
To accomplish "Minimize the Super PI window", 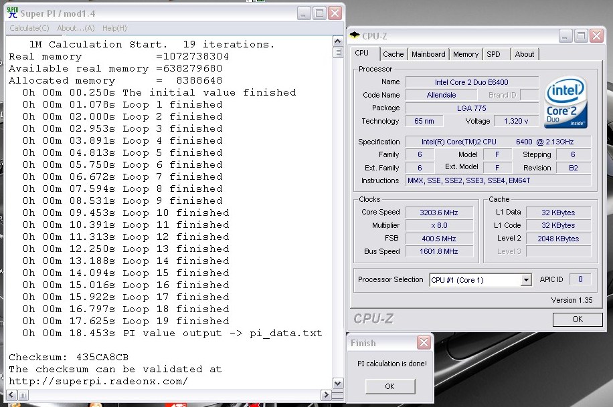I will click(304, 13).
